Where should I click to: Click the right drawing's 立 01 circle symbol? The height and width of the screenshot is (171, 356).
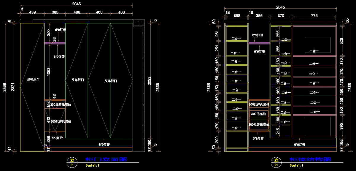[x=276, y=162]
